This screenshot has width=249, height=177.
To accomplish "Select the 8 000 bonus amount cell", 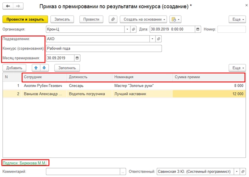I will [x=209, y=86].
